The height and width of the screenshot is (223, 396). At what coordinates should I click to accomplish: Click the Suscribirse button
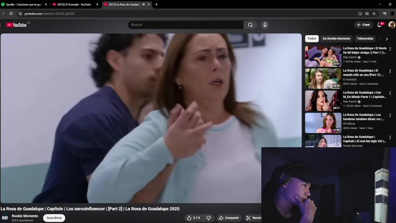[x=54, y=218]
